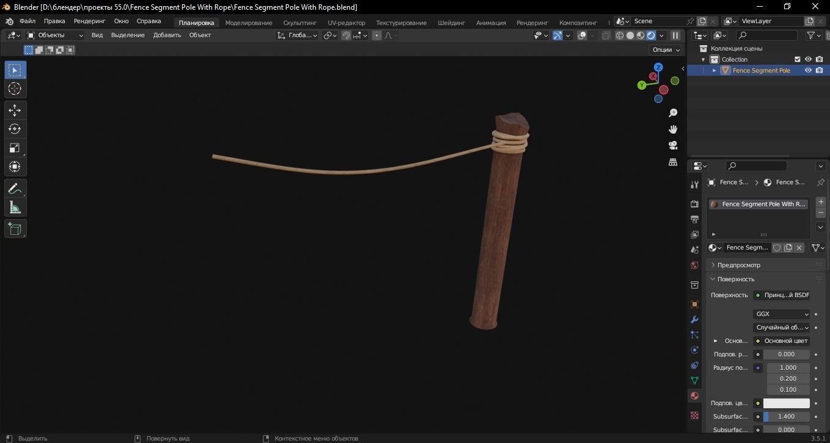This screenshot has width=830, height=443.
Task: Select the Move tool in toolbar
Action: click(15, 110)
